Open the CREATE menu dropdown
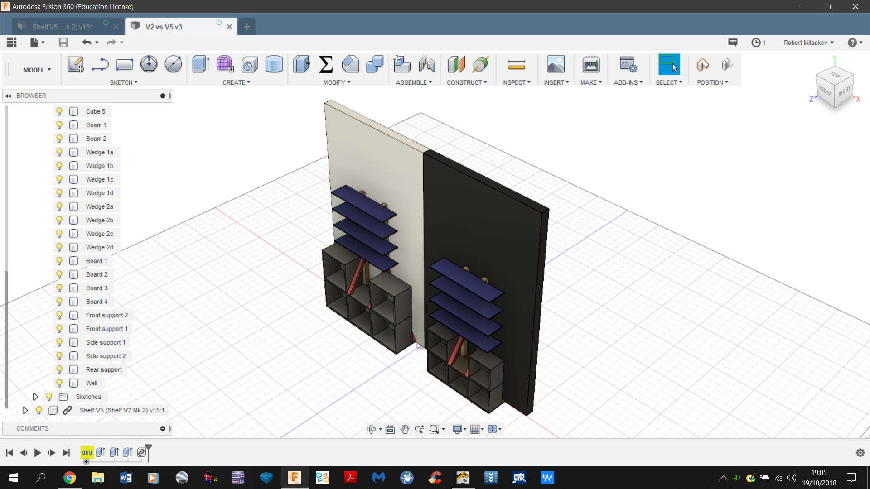This screenshot has height=489, width=870. [236, 82]
